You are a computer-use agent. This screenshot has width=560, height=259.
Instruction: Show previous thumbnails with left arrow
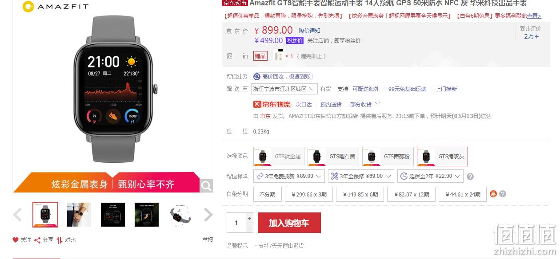[x=18, y=215]
